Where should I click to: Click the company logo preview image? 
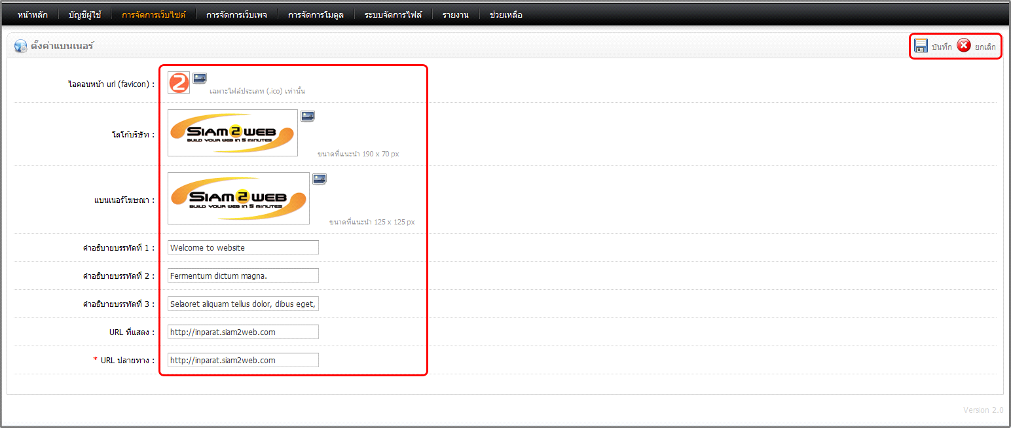coord(232,133)
